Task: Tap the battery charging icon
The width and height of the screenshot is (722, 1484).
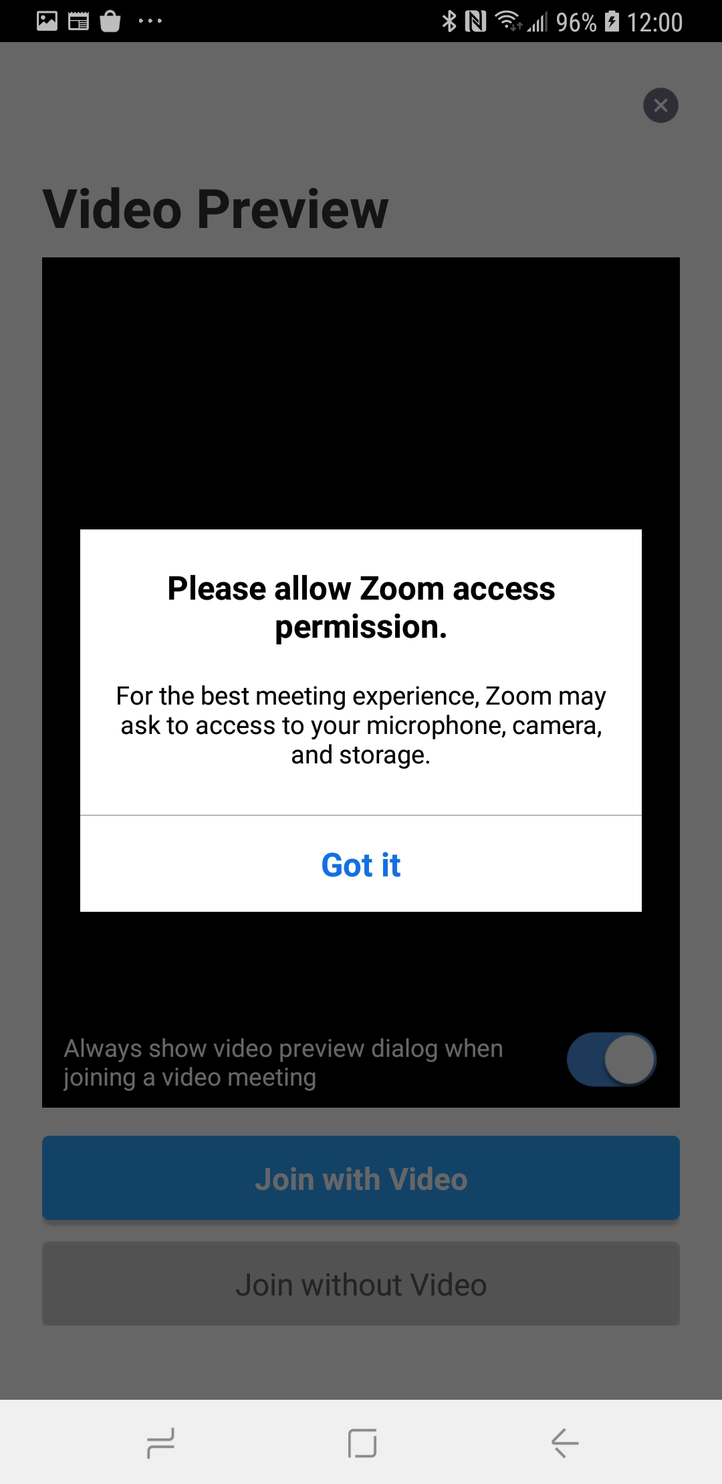Action: (x=612, y=21)
